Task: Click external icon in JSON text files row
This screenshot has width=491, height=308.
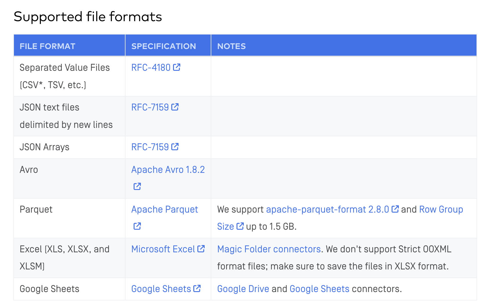Action: tap(175, 107)
